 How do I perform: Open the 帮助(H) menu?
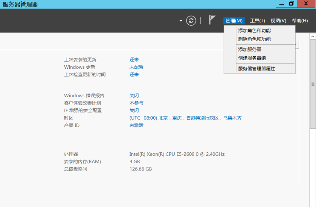point(299,21)
